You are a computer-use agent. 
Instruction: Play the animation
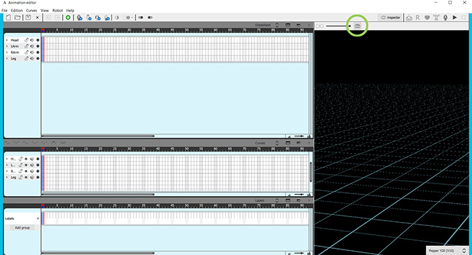(x=454, y=18)
